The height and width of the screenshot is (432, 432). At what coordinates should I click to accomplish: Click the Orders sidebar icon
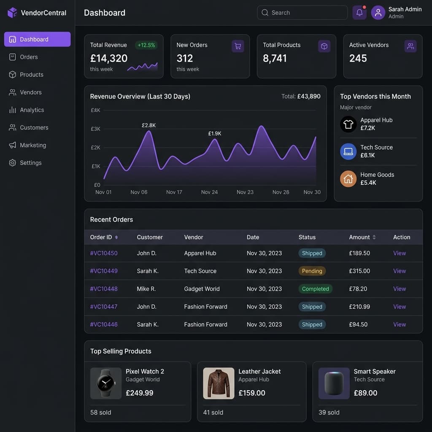tap(13, 57)
